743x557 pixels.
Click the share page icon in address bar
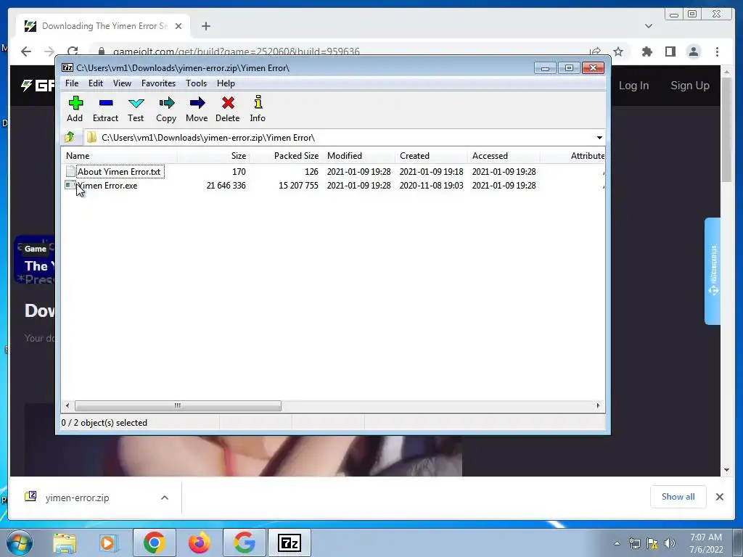[595, 51]
